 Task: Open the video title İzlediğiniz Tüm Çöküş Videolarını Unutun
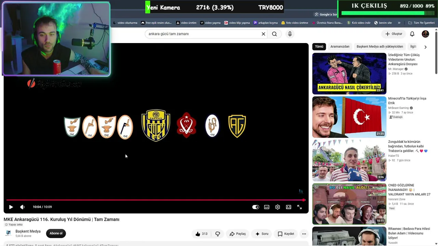pos(404,59)
